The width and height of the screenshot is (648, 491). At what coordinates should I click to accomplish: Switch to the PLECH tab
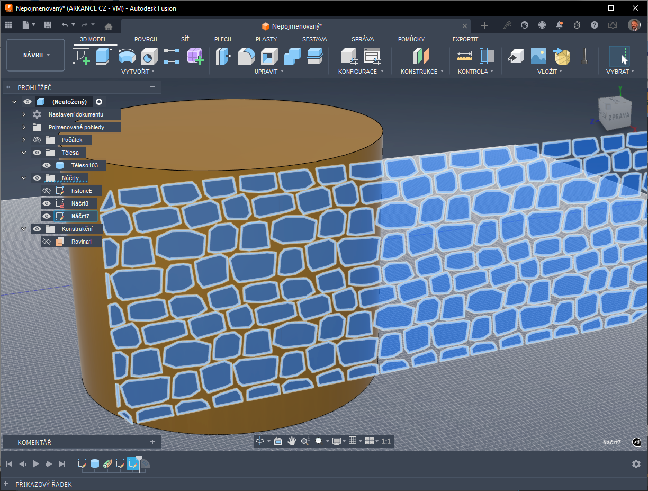click(x=222, y=39)
